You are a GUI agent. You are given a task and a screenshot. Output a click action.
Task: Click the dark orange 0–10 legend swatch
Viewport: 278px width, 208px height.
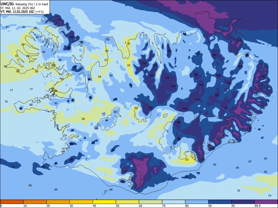pyautogui.click(x=12, y=202)
